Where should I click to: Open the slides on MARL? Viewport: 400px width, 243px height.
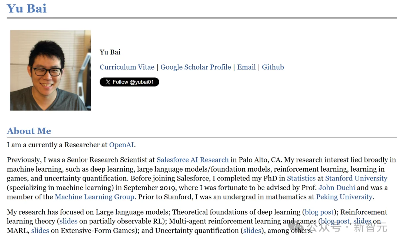[x=362, y=221]
